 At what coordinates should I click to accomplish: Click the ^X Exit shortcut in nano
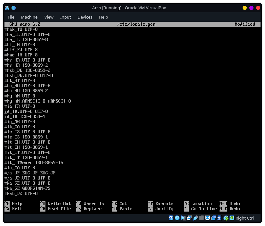[13, 209]
